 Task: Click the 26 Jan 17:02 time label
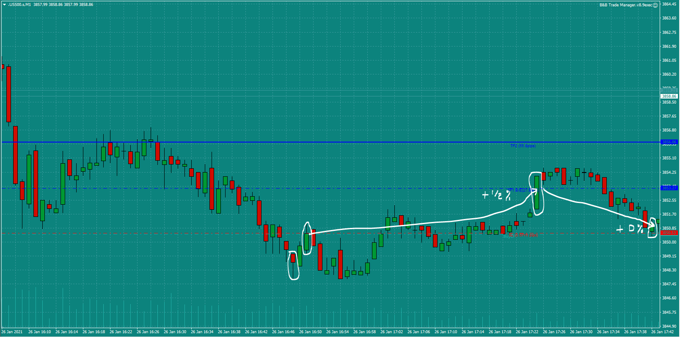click(x=391, y=332)
